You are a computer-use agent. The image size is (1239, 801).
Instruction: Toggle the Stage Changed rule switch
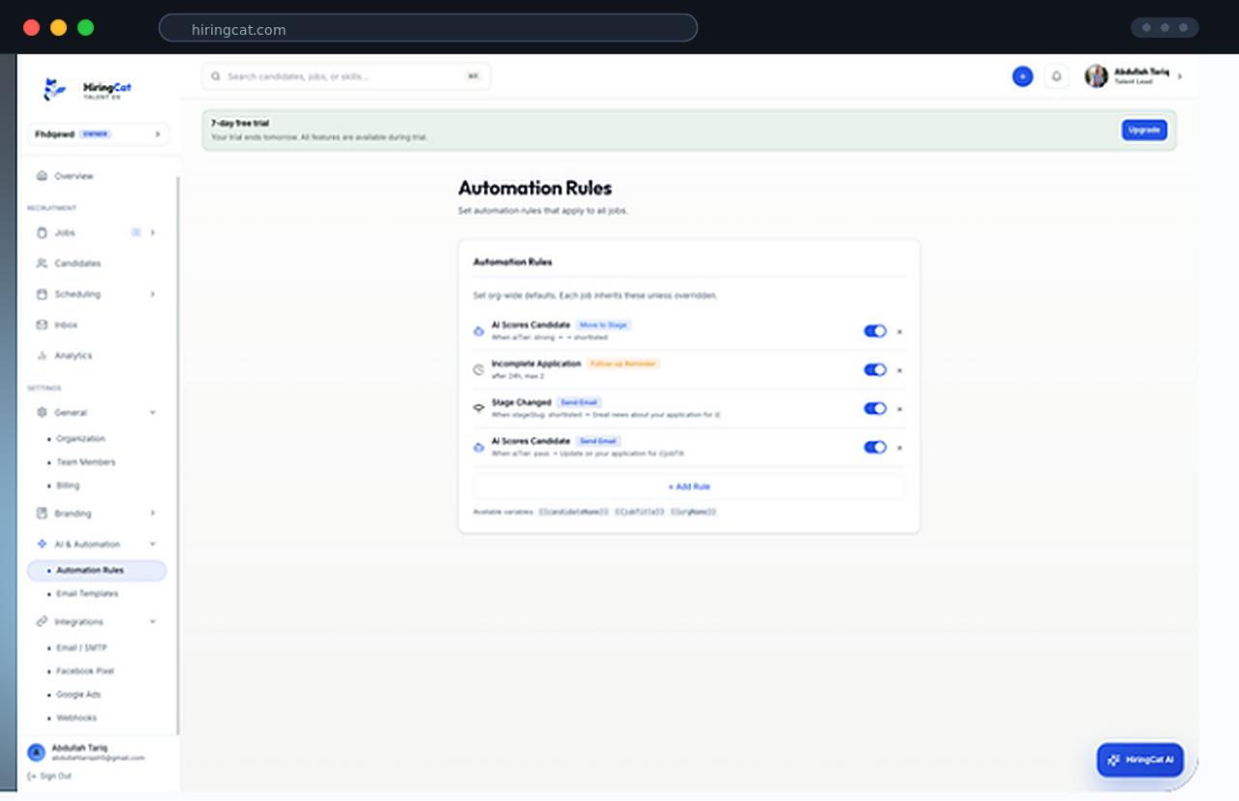coord(875,408)
